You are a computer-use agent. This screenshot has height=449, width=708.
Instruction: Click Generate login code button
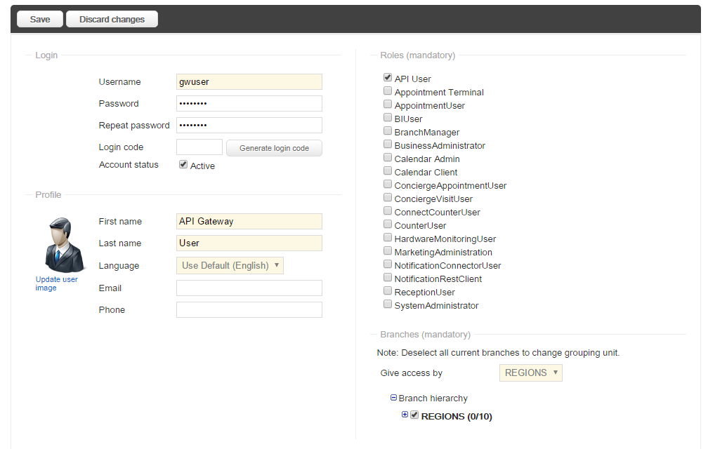[x=274, y=148]
